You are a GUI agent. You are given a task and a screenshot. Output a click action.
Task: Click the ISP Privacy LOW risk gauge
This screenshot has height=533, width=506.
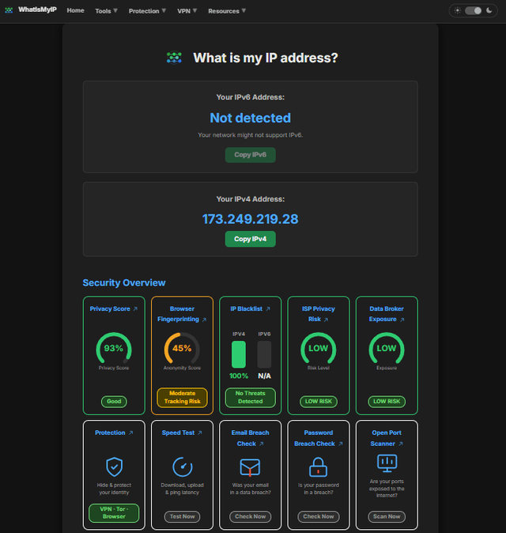[x=319, y=348]
